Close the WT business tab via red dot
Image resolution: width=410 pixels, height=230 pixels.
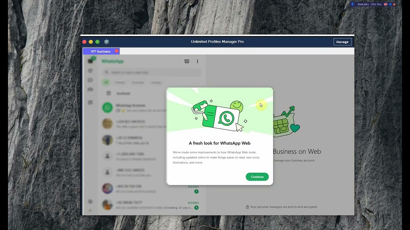pyautogui.click(x=117, y=51)
